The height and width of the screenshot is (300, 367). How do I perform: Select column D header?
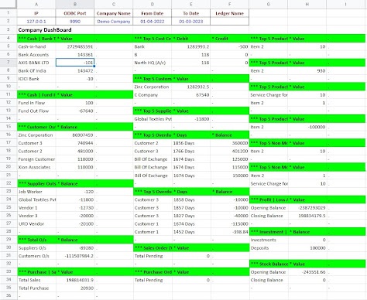click(x=153, y=4)
